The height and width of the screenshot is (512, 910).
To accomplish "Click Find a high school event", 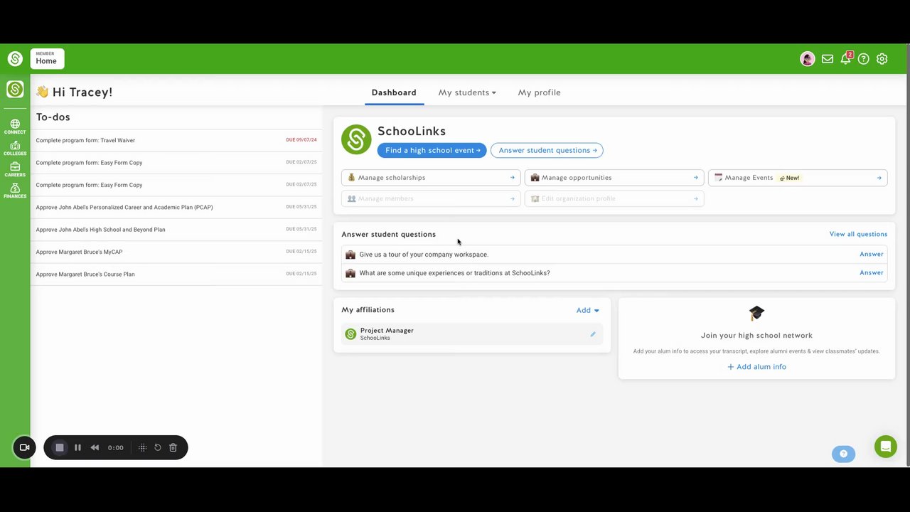I will pos(432,150).
